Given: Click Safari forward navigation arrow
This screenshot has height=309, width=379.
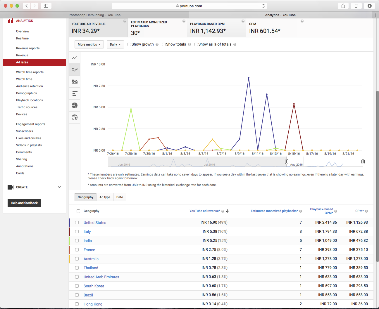Looking at the screenshot, I should [x=35, y=6].
